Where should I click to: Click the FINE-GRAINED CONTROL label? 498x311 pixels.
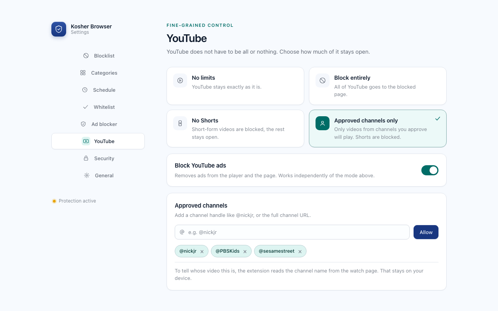tap(200, 25)
